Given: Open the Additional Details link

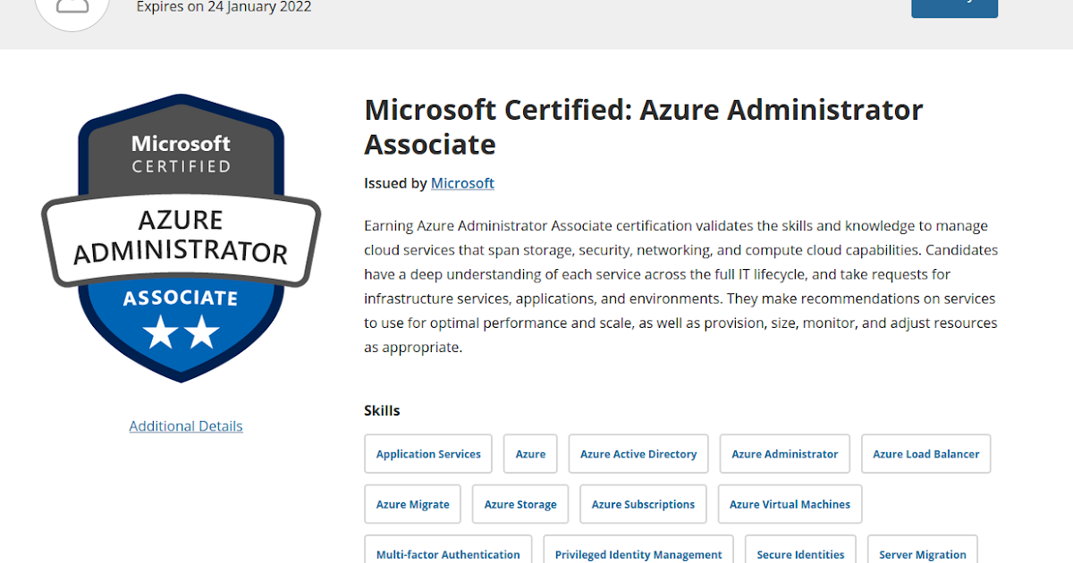Looking at the screenshot, I should pos(185,425).
